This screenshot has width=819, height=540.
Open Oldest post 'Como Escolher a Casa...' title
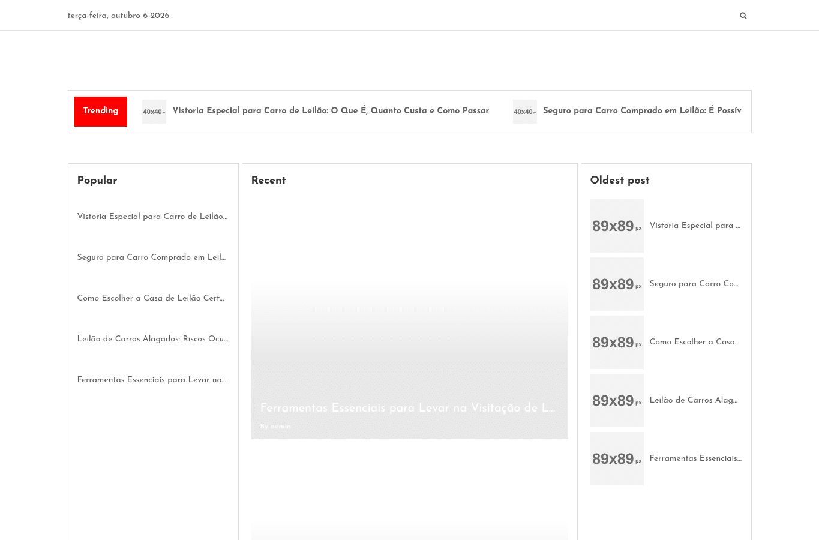pyautogui.click(x=695, y=342)
